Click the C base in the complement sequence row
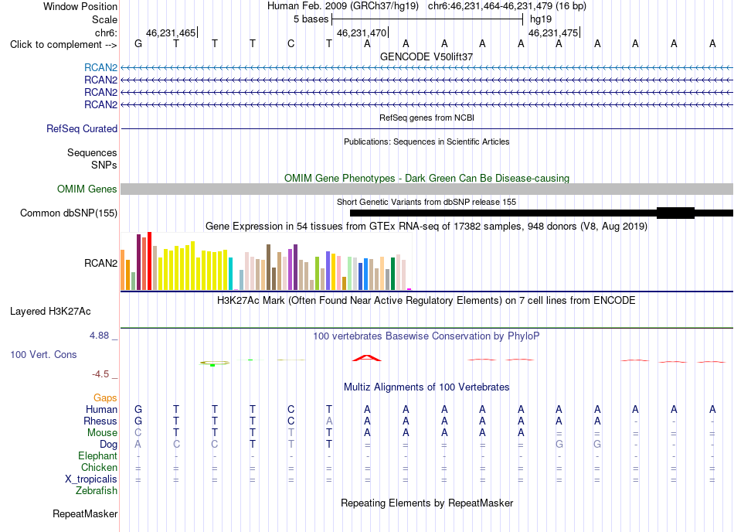 point(291,43)
